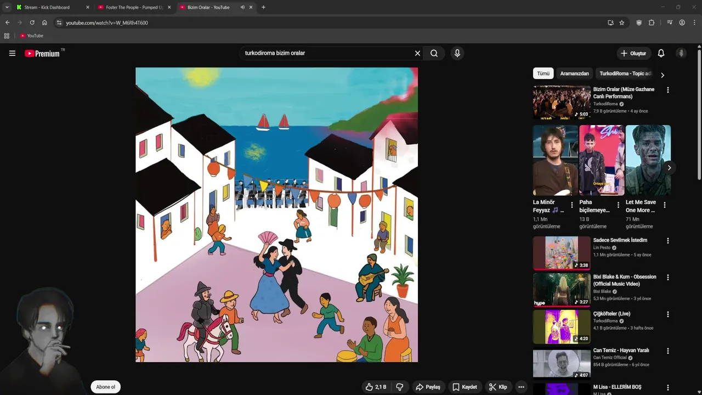Viewport: 702px width, 395px height.
Task: Open Çiğköfteler (Live) thumbnail
Action: tap(562, 326)
